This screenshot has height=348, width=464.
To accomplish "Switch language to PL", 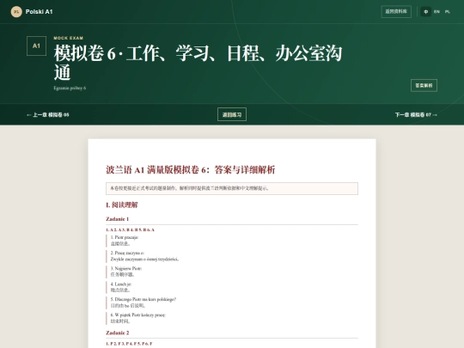I will click(x=448, y=12).
